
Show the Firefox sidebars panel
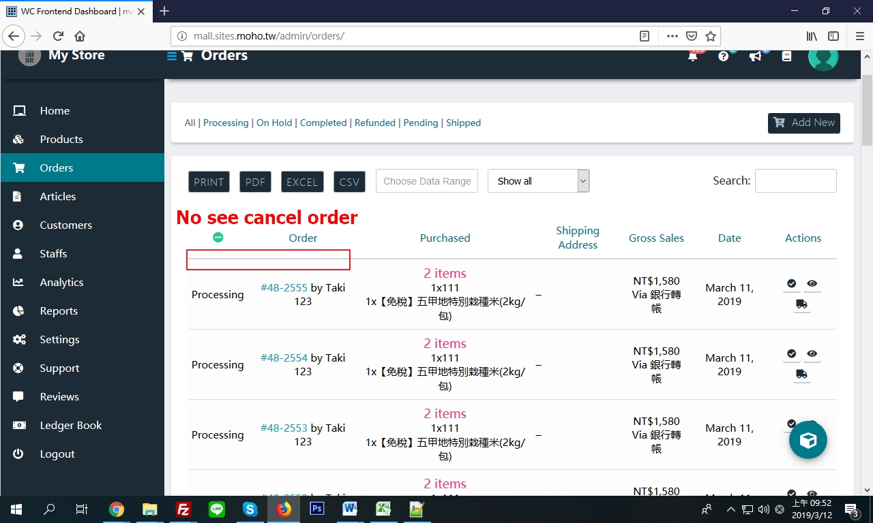click(833, 36)
